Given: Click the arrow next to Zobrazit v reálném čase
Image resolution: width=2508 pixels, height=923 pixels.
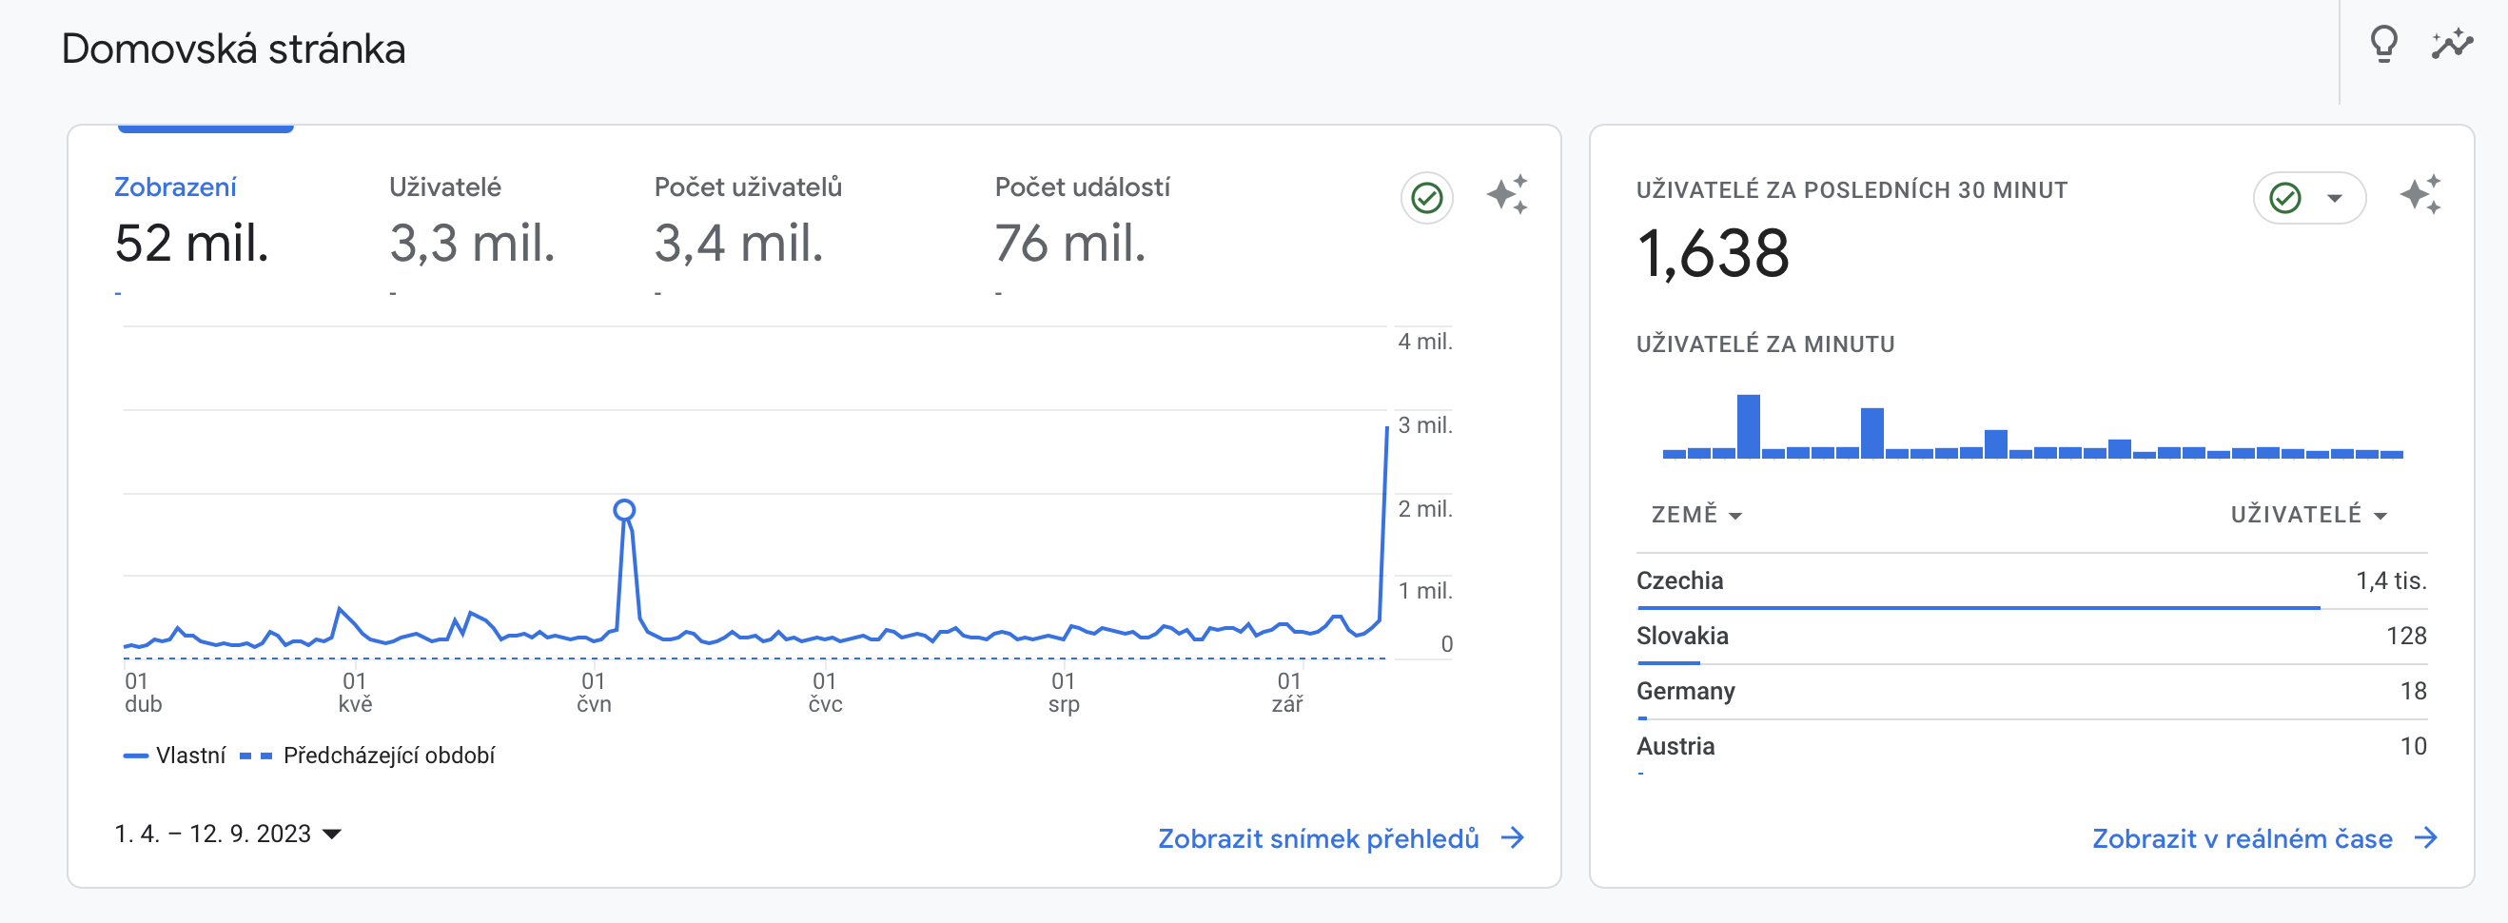Looking at the screenshot, I should pos(2427,838).
